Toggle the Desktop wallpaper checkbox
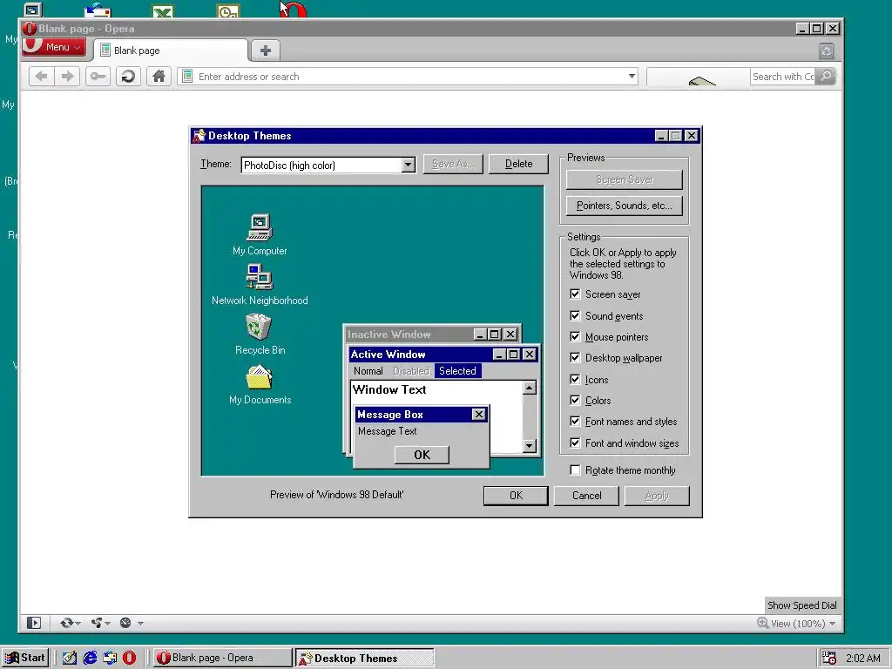 (x=575, y=358)
